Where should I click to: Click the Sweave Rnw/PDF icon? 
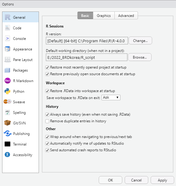point(7,102)
